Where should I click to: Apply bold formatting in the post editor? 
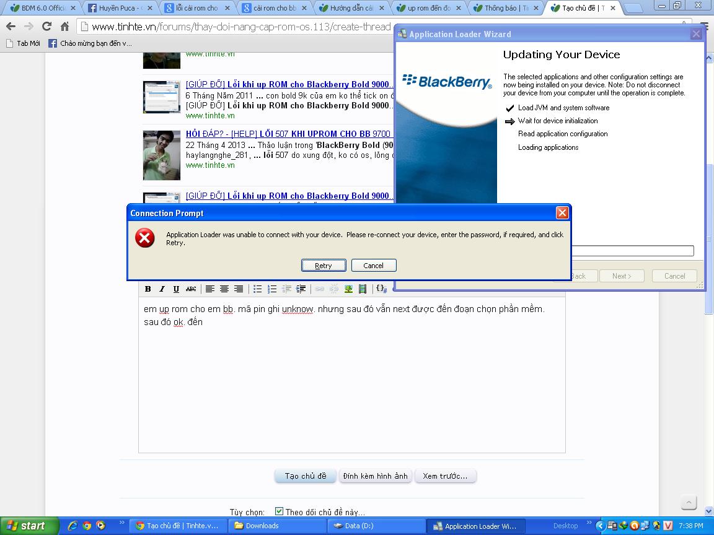click(148, 289)
